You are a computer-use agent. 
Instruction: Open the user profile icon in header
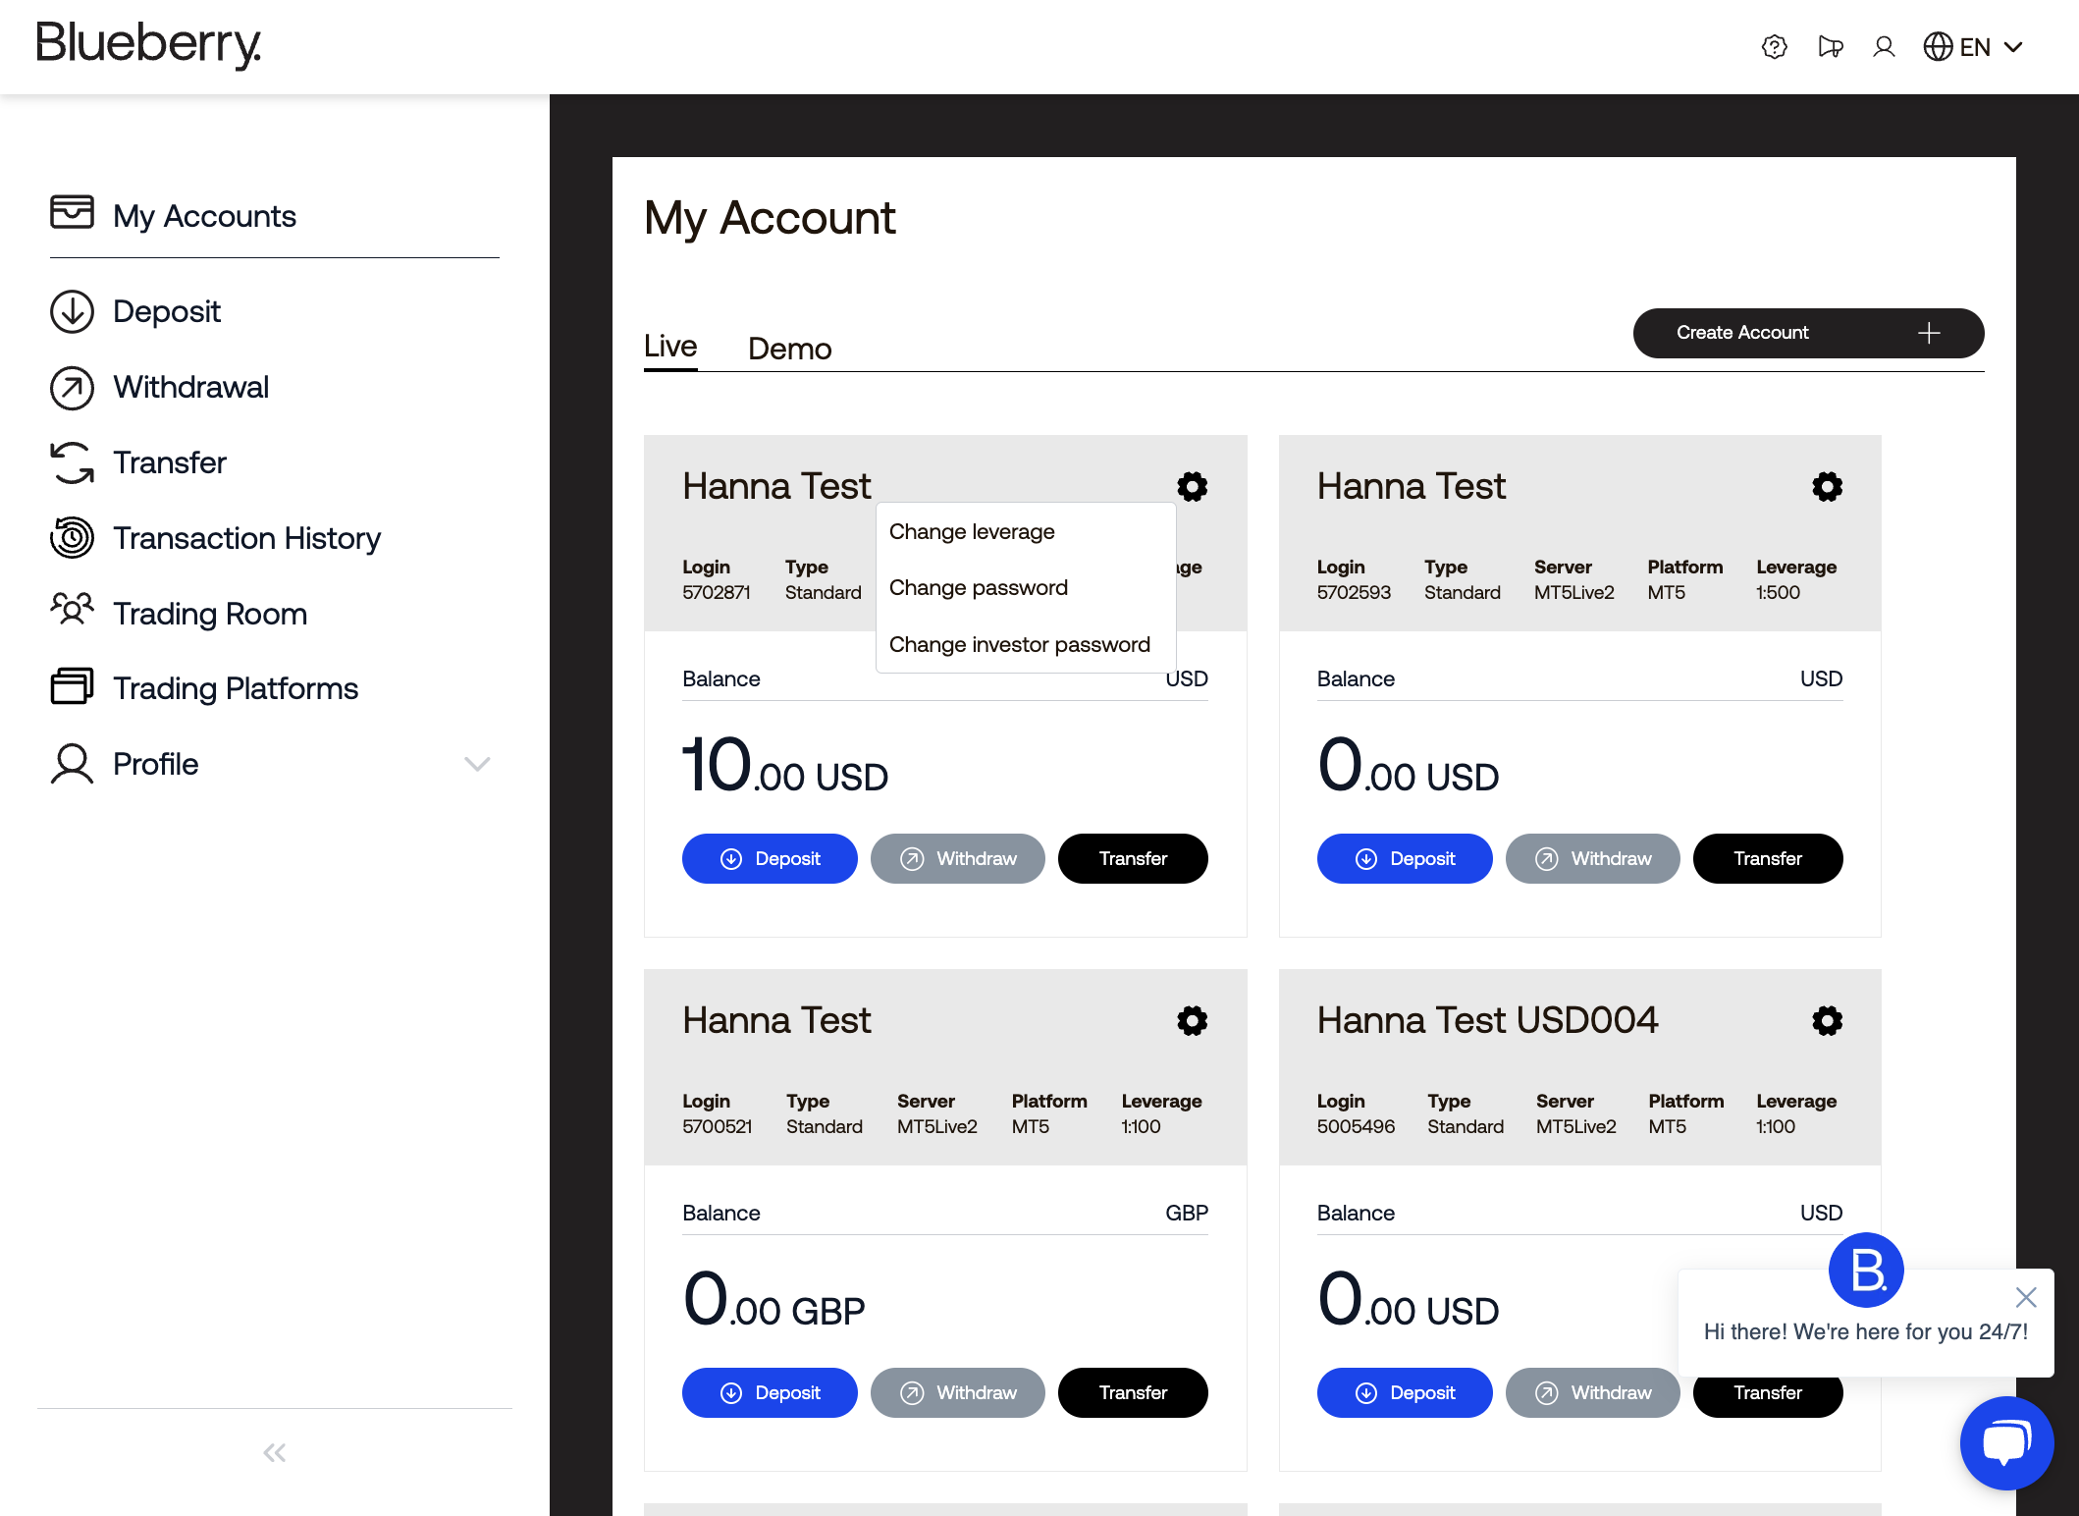coord(1884,47)
